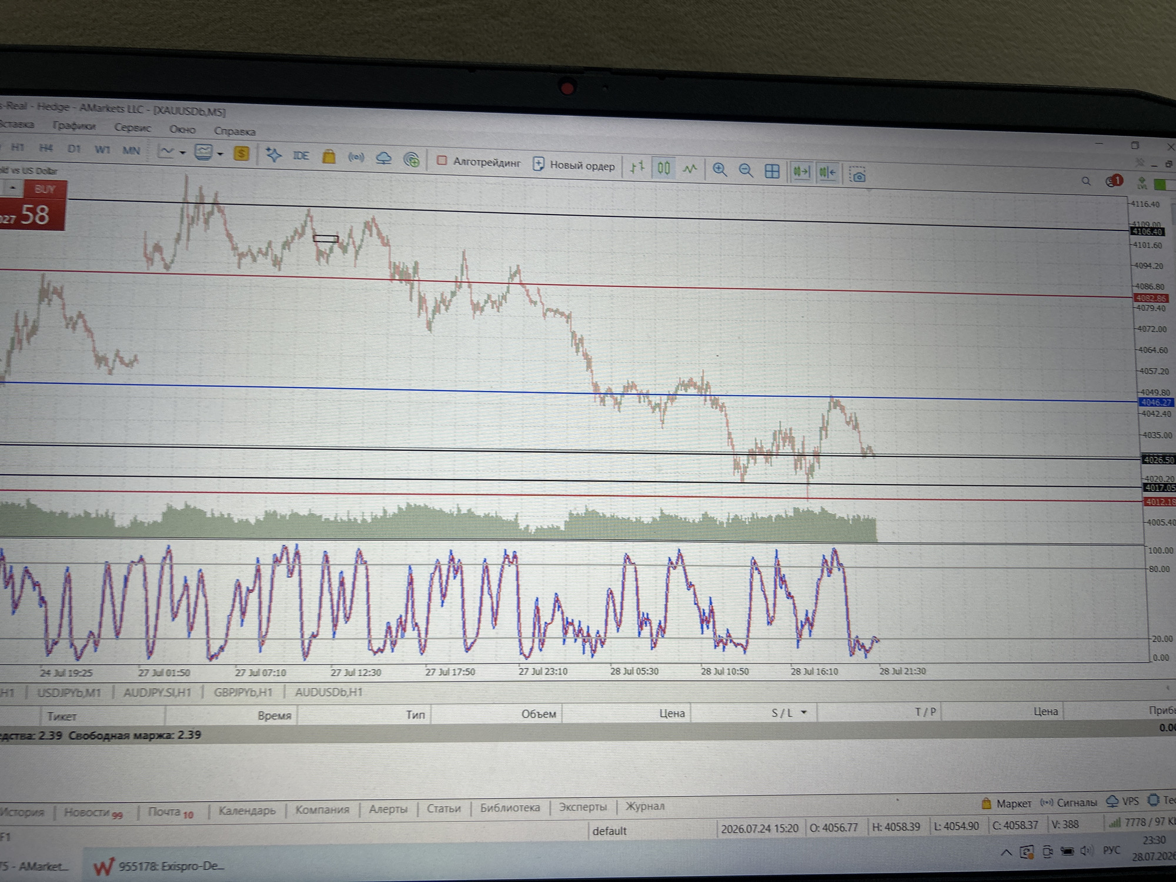
Task: Switch to candlestick chart mode
Action: (663, 169)
